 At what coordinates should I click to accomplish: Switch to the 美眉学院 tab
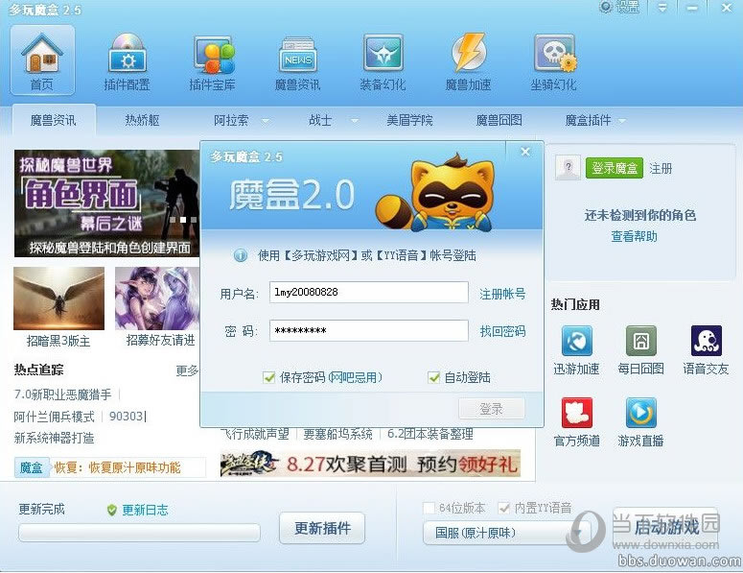[409, 121]
